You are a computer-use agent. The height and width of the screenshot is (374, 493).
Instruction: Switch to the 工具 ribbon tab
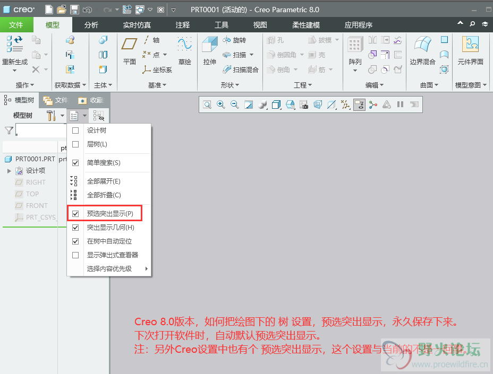tap(222, 25)
